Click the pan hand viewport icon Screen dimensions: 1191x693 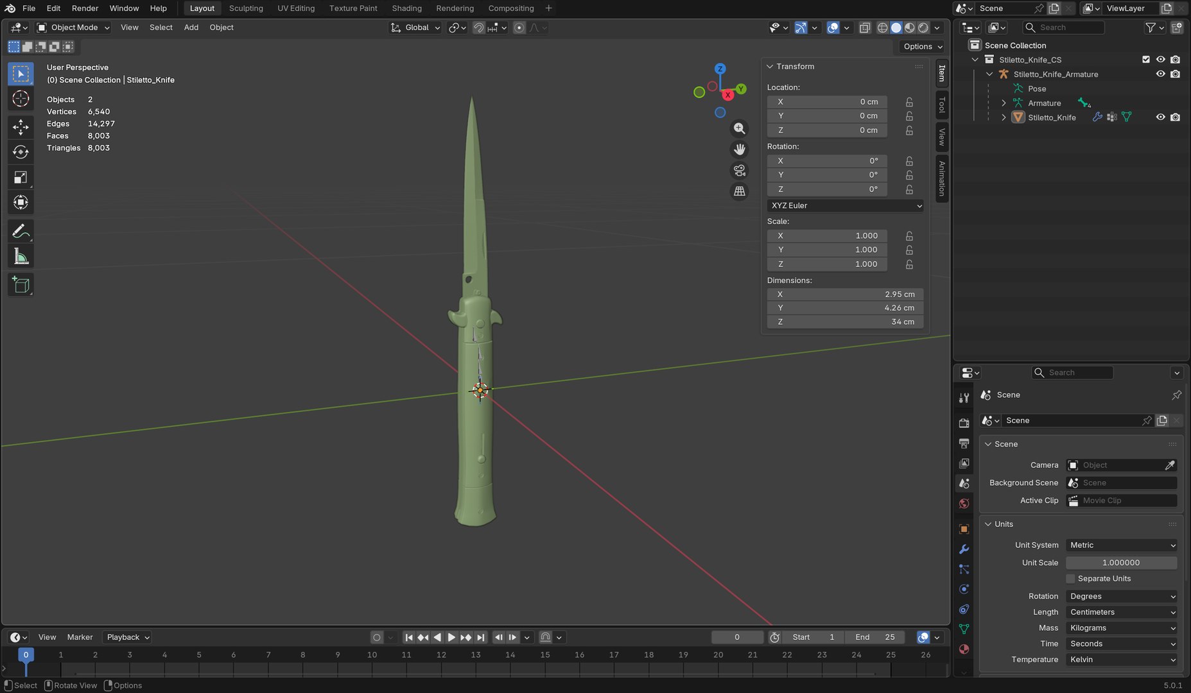tap(740, 150)
